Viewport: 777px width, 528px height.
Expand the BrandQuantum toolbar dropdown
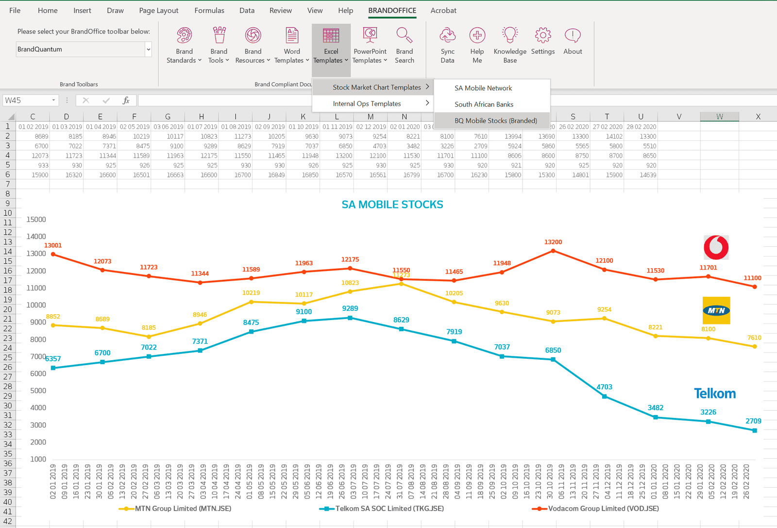click(148, 49)
